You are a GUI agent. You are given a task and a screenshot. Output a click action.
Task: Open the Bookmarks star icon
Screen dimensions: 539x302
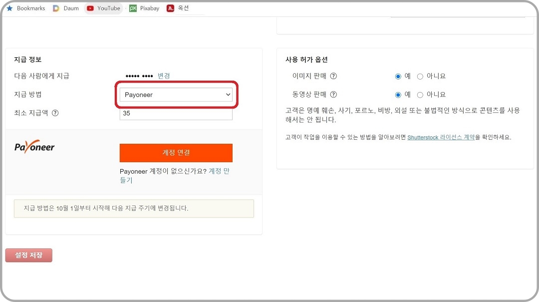coord(9,8)
